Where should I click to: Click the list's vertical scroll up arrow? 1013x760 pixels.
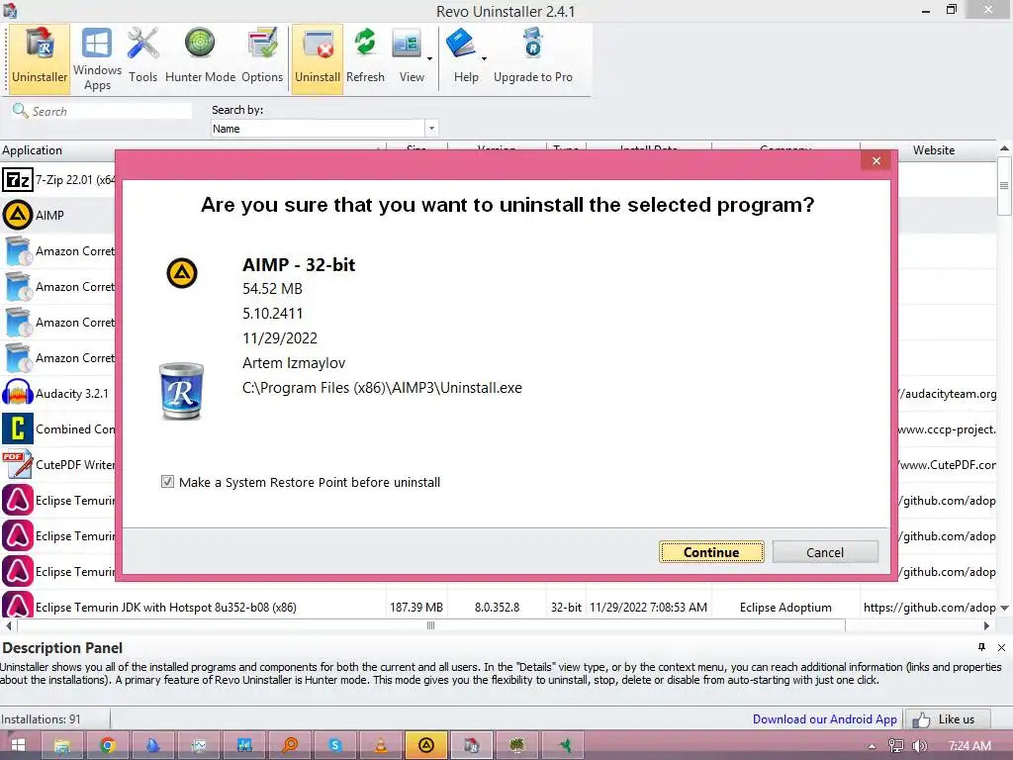pos(1005,148)
